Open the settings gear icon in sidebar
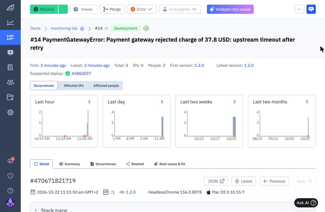This screenshot has height=212, width=325. tap(10, 112)
